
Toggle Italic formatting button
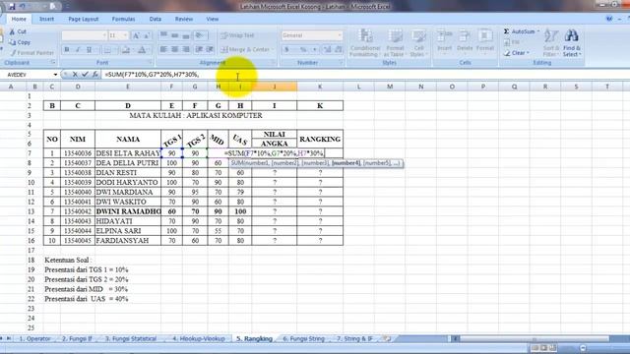pos(78,50)
